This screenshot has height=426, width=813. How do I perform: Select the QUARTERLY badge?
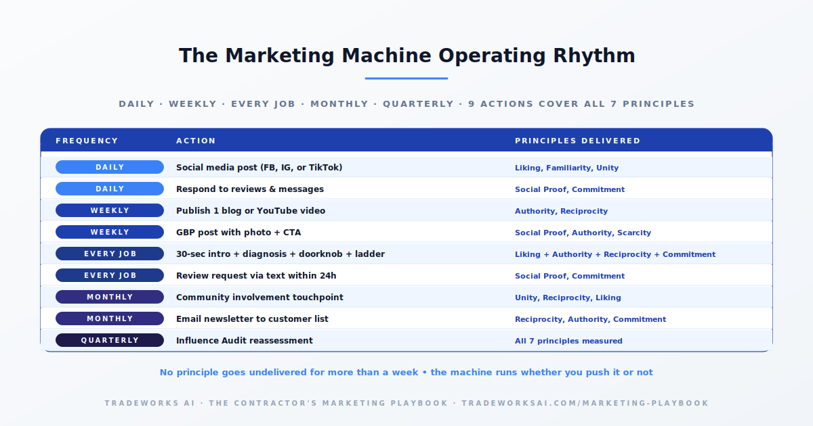point(110,340)
